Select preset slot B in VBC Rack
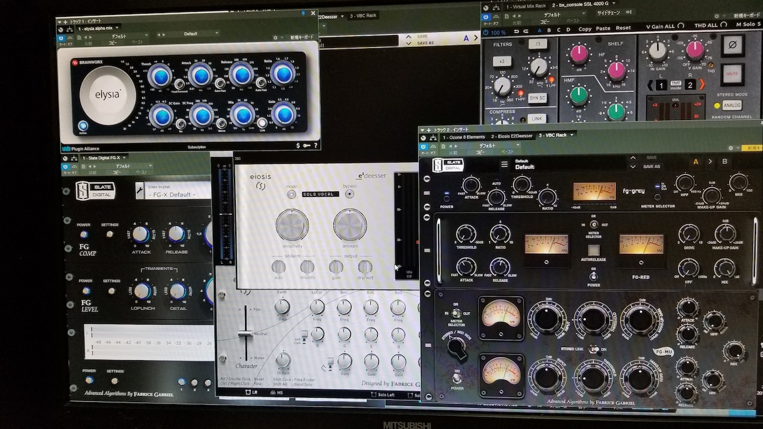The image size is (763, 429). coord(724,161)
